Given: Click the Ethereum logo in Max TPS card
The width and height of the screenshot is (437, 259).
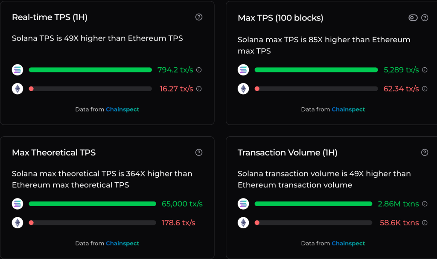Looking at the screenshot, I should click(x=243, y=89).
